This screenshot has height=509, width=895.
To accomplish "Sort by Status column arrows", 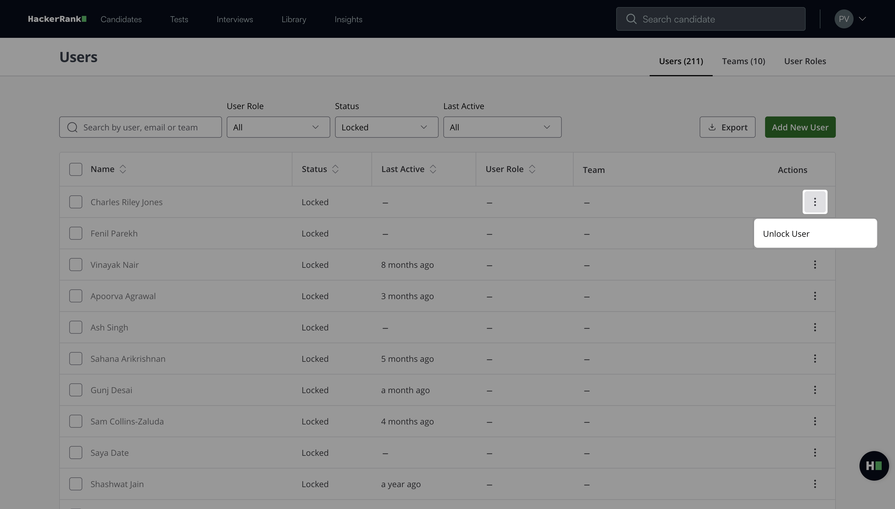I will 335,169.
